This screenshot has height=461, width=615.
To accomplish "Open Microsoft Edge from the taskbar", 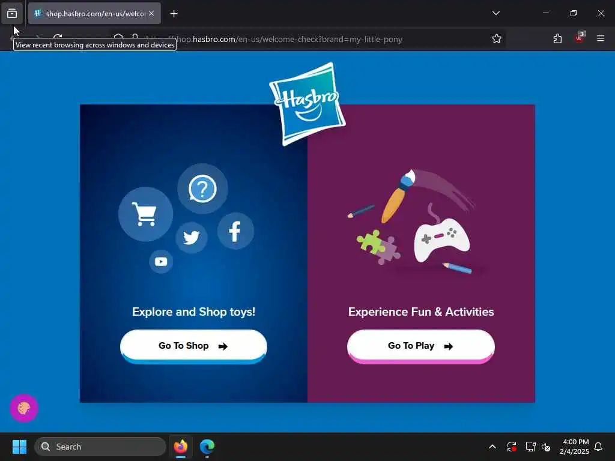I will [207, 447].
